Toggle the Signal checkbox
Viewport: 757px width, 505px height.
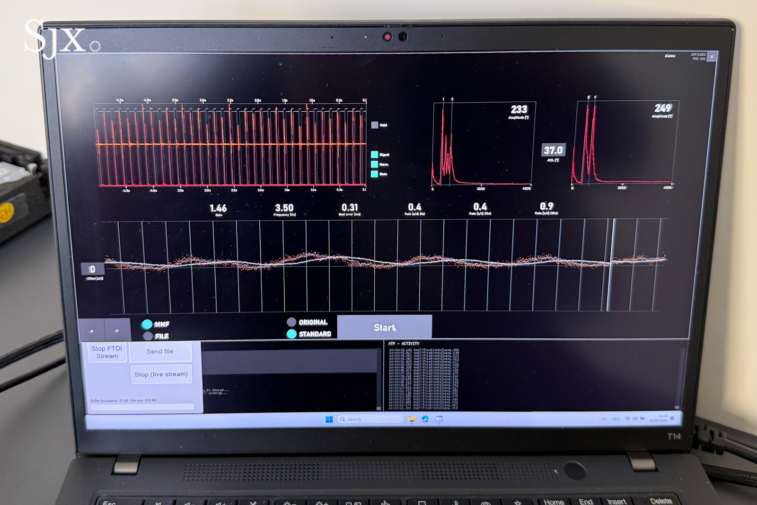pos(374,155)
